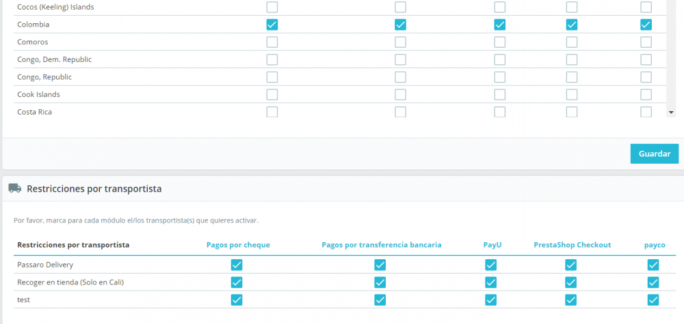Enable Comoros for PayU payments

click(500, 42)
